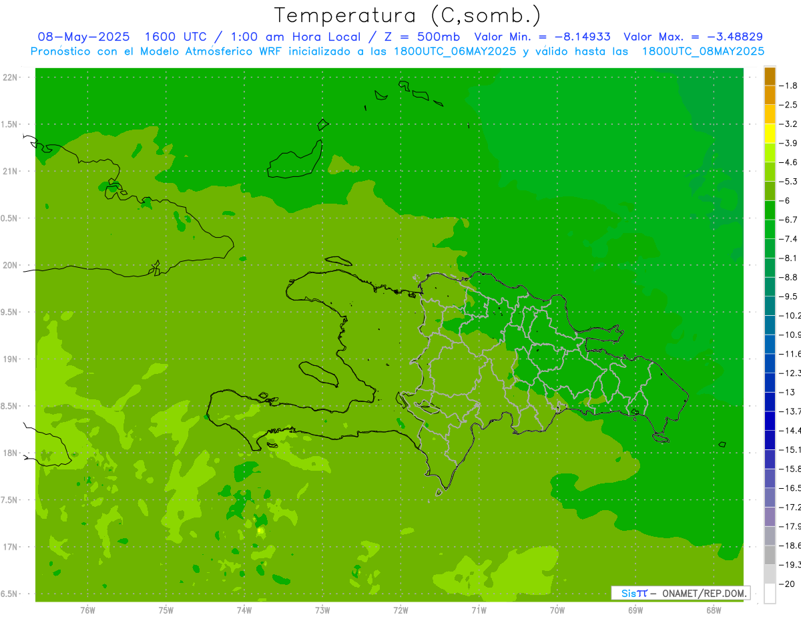Click the '-7.4' colorbar value label
Image resolution: width=801 pixels, height=619 pixels.
[788, 238]
